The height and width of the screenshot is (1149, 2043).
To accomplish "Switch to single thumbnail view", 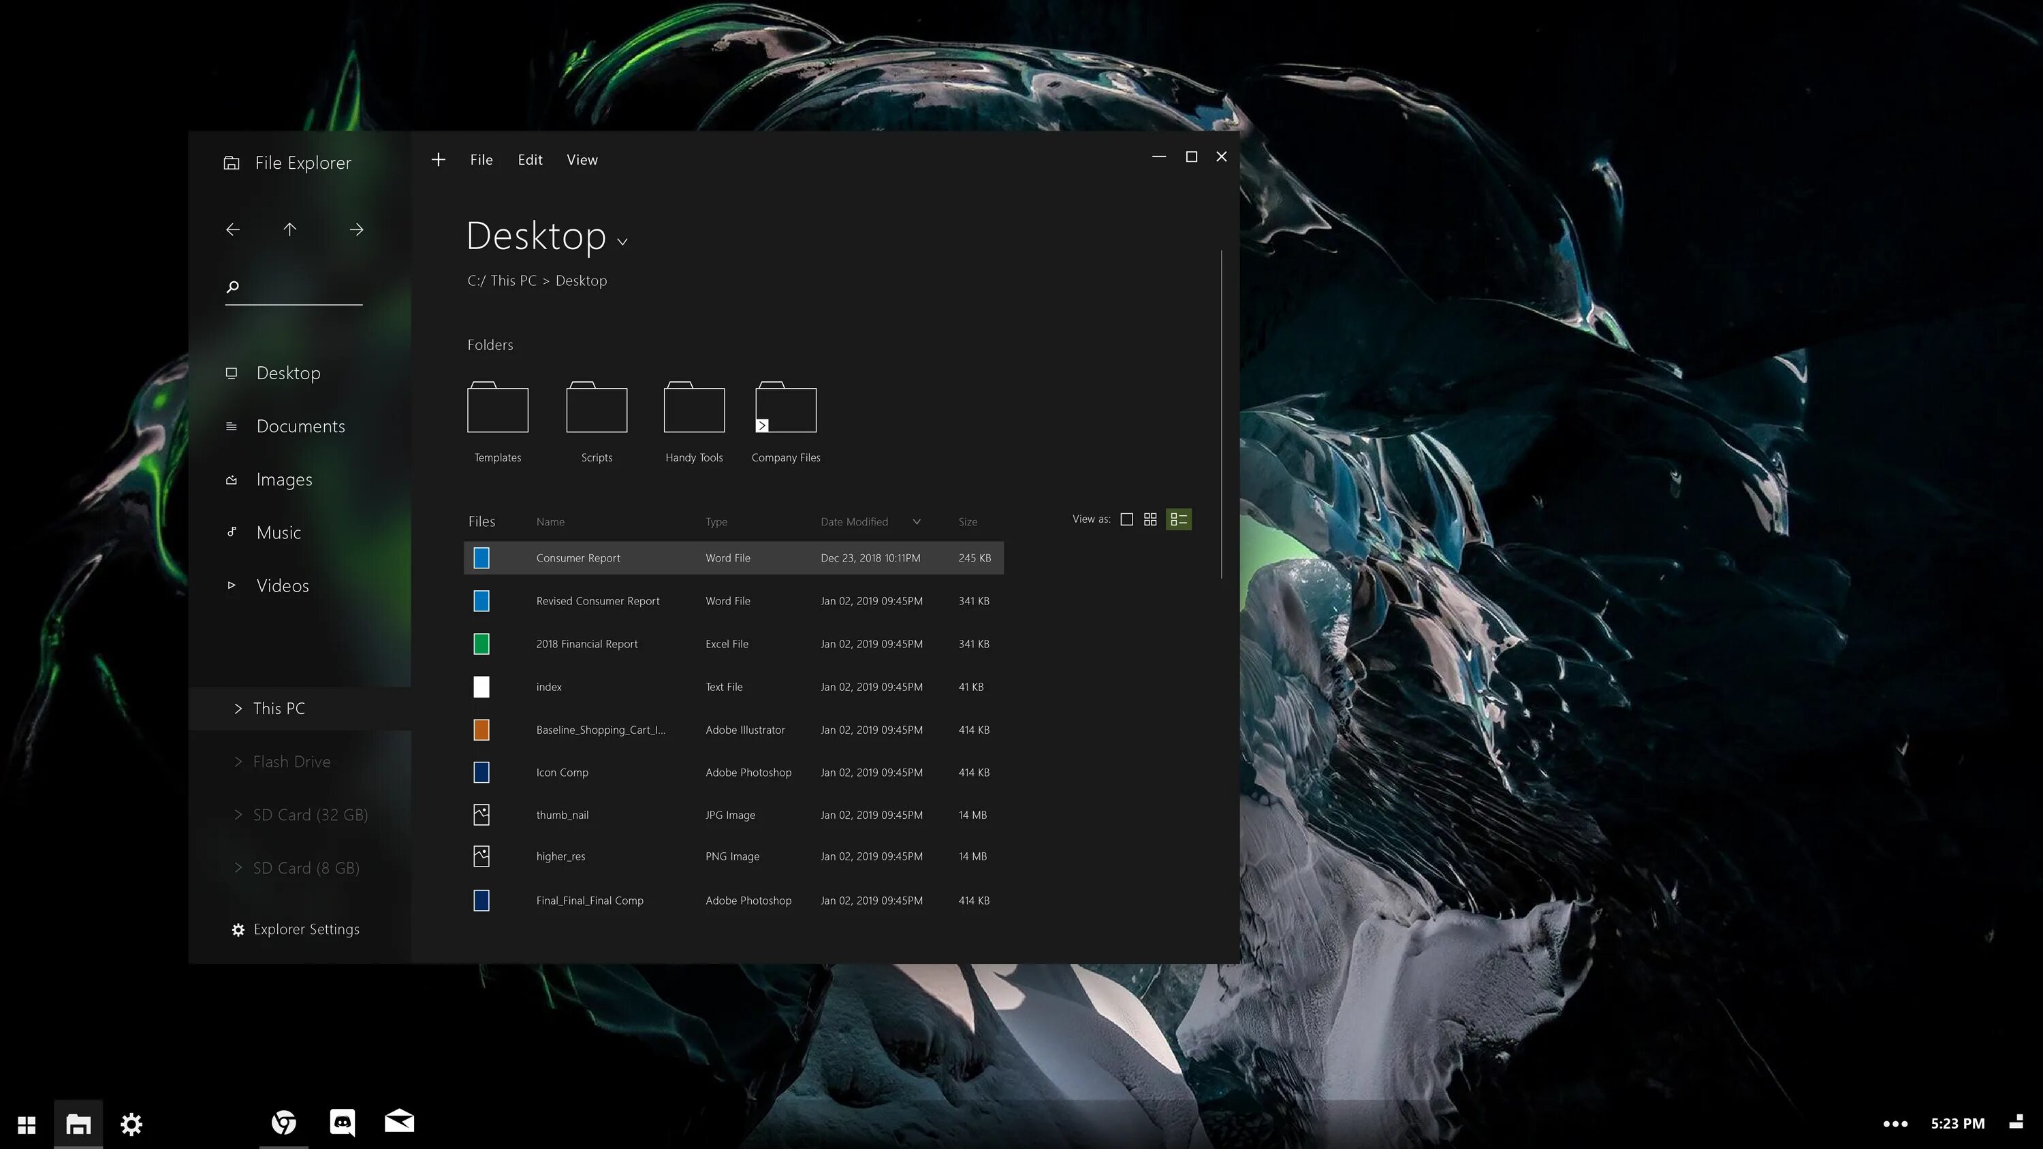I will [1127, 519].
